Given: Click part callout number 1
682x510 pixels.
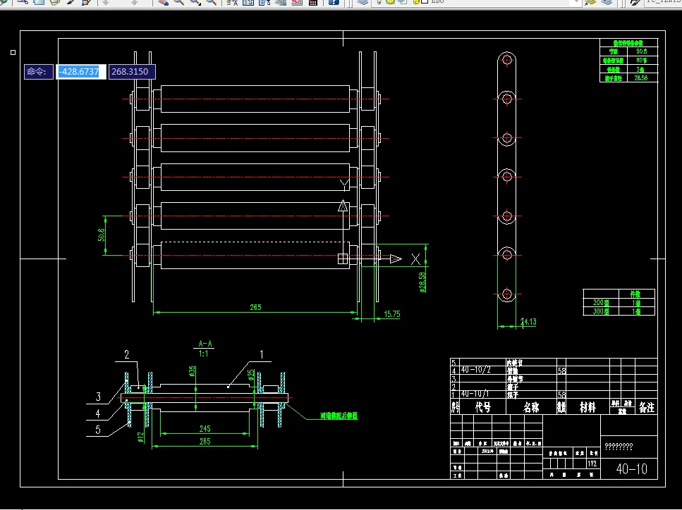Looking at the screenshot, I should pyautogui.click(x=262, y=355).
